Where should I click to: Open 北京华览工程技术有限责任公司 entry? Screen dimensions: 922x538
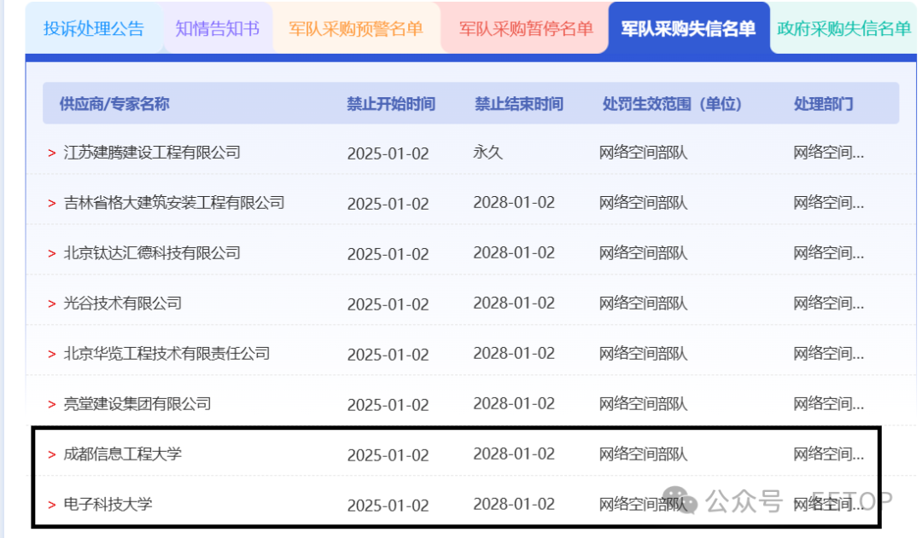coord(166,354)
